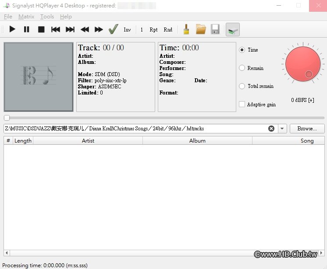Clear the playlist with the brush icon

pos(186,29)
